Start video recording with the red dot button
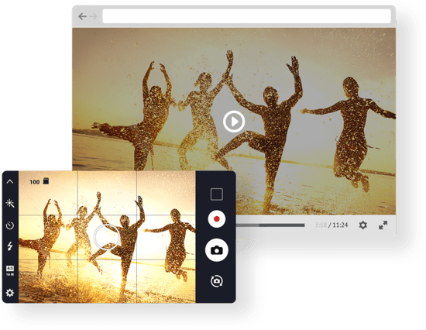 [x=217, y=218]
